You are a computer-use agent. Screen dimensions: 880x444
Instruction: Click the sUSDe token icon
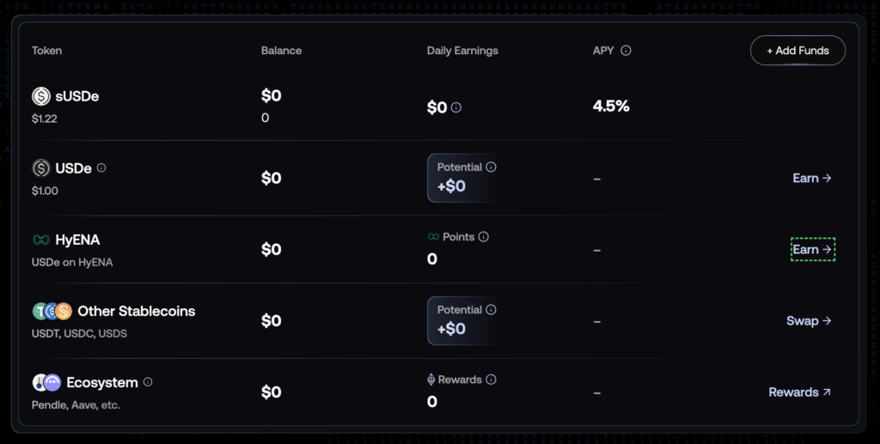(41, 97)
